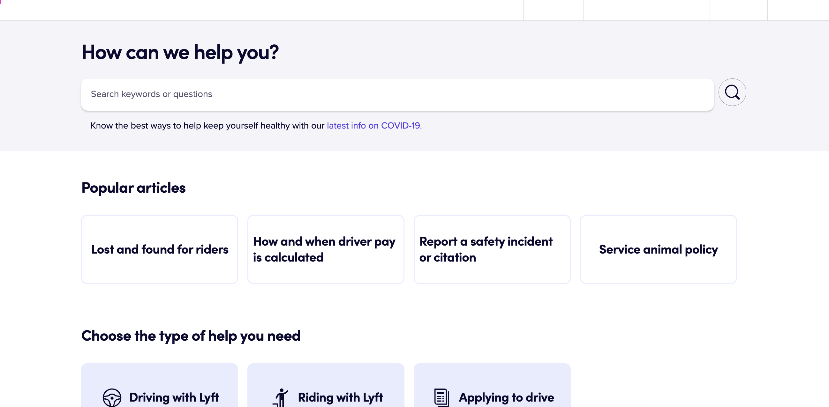
Task: Select the 'Applying to drive' help card
Action: tap(492, 385)
